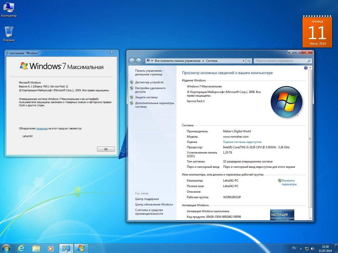Open Оценка системы недоступна link
Viewport: 338px width, 253px height.
point(242,142)
